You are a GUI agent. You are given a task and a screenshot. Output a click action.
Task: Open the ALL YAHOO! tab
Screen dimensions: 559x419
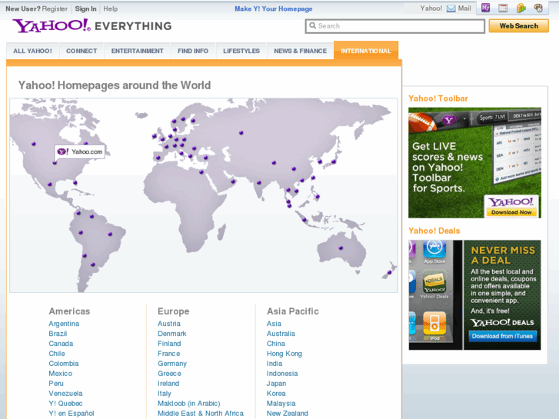tap(33, 51)
